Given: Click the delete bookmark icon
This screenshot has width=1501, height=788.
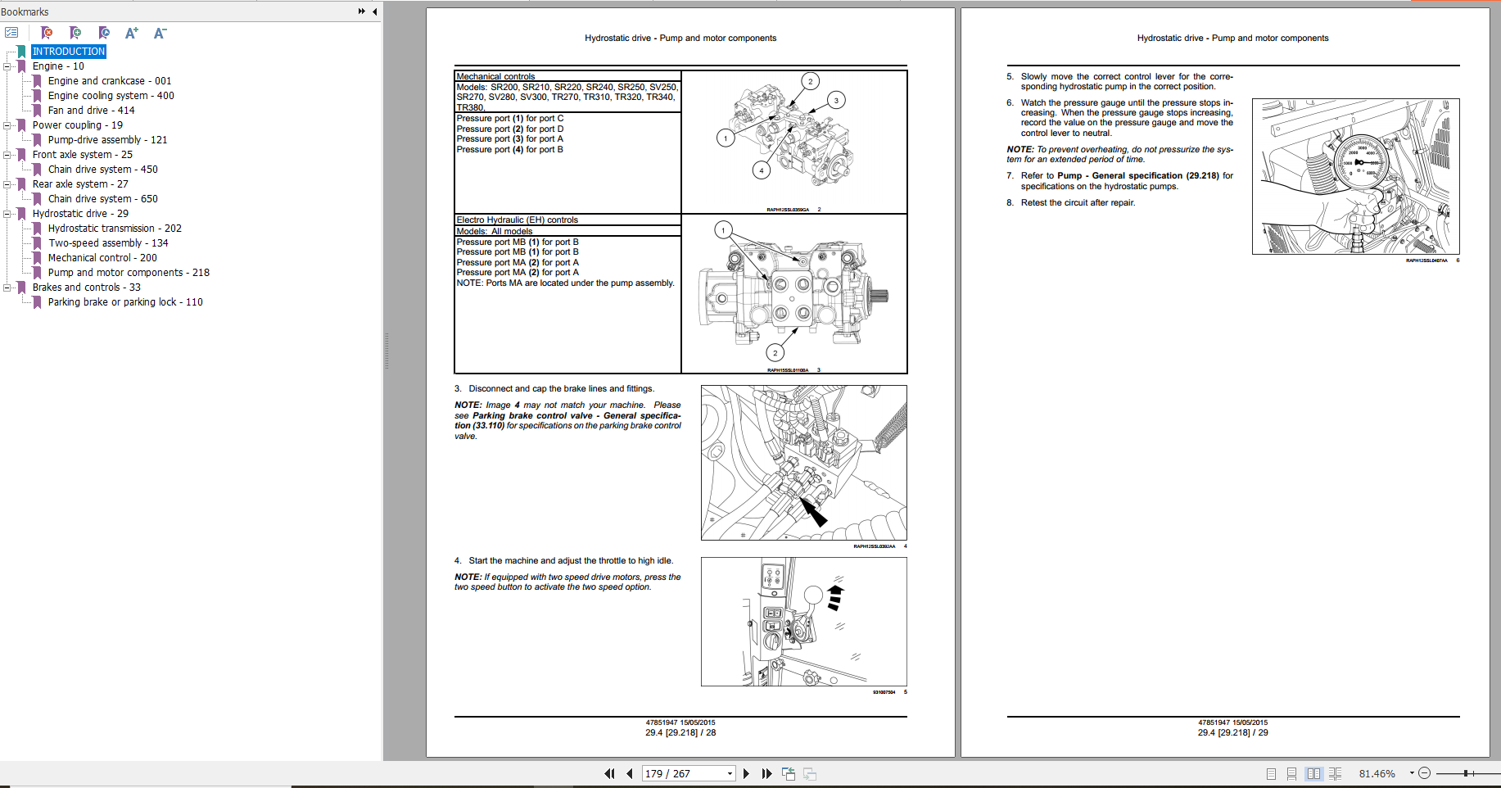Looking at the screenshot, I should (47, 33).
